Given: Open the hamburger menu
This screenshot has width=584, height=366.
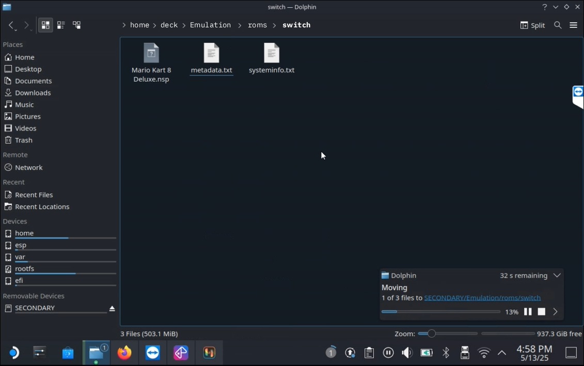Looking at the screenshot, I should pyautogui.click(x=573, y=25).
